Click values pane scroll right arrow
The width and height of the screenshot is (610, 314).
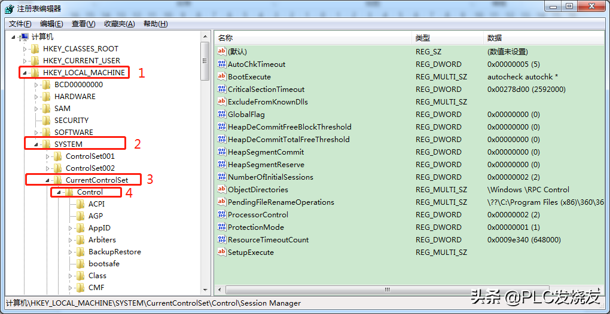(x=600, y=290)
